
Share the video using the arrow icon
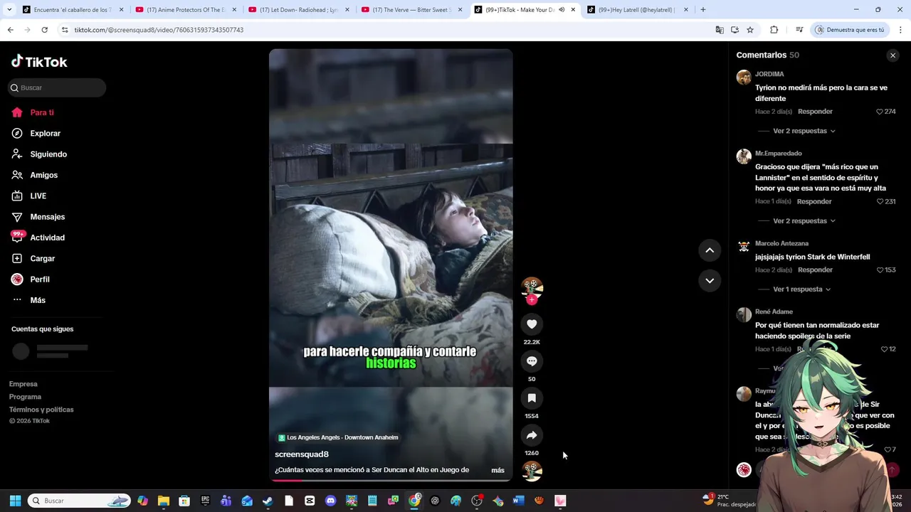[x=532, y=435]
